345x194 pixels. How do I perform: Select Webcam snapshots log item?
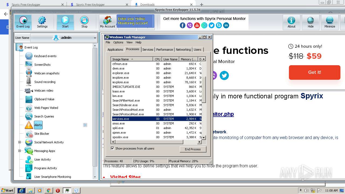[x=47, y=73]
